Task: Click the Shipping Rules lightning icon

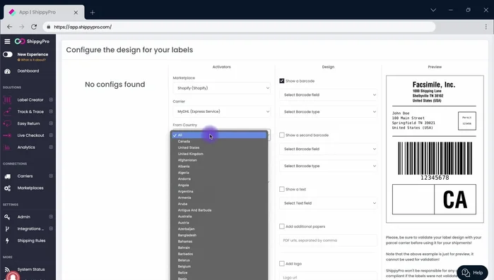Action: tap(7, 241)
